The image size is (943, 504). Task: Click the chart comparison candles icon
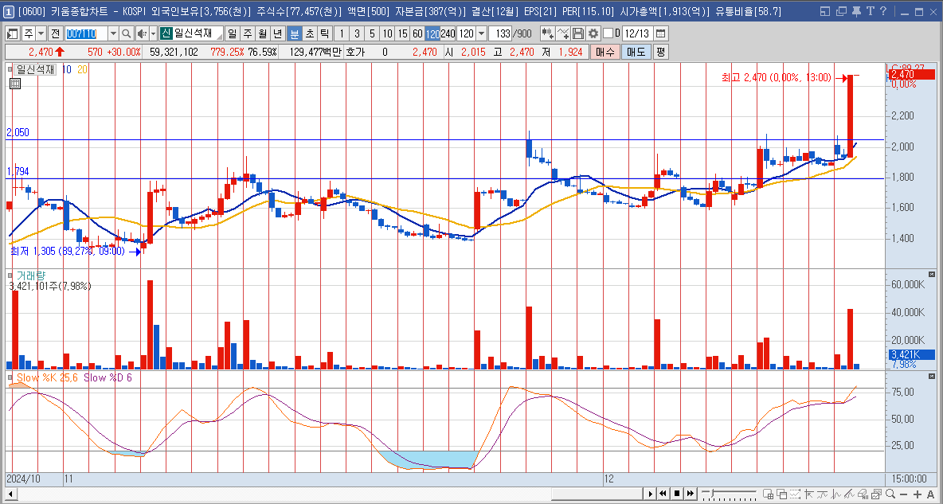tap(547, 33)
